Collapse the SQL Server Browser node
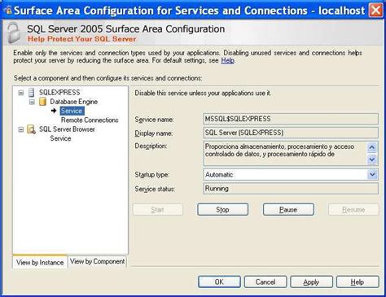Screen dimensions: 386x297 click(21, 129)
